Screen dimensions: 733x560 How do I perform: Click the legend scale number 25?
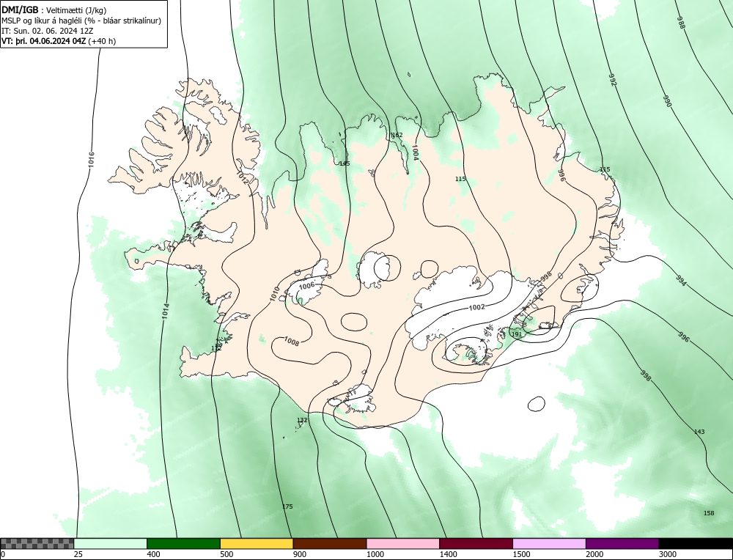(x=78, y=554)
